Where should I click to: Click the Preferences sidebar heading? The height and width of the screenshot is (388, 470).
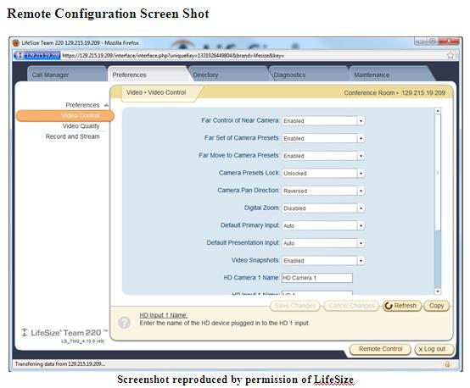(x=82, y=105)
